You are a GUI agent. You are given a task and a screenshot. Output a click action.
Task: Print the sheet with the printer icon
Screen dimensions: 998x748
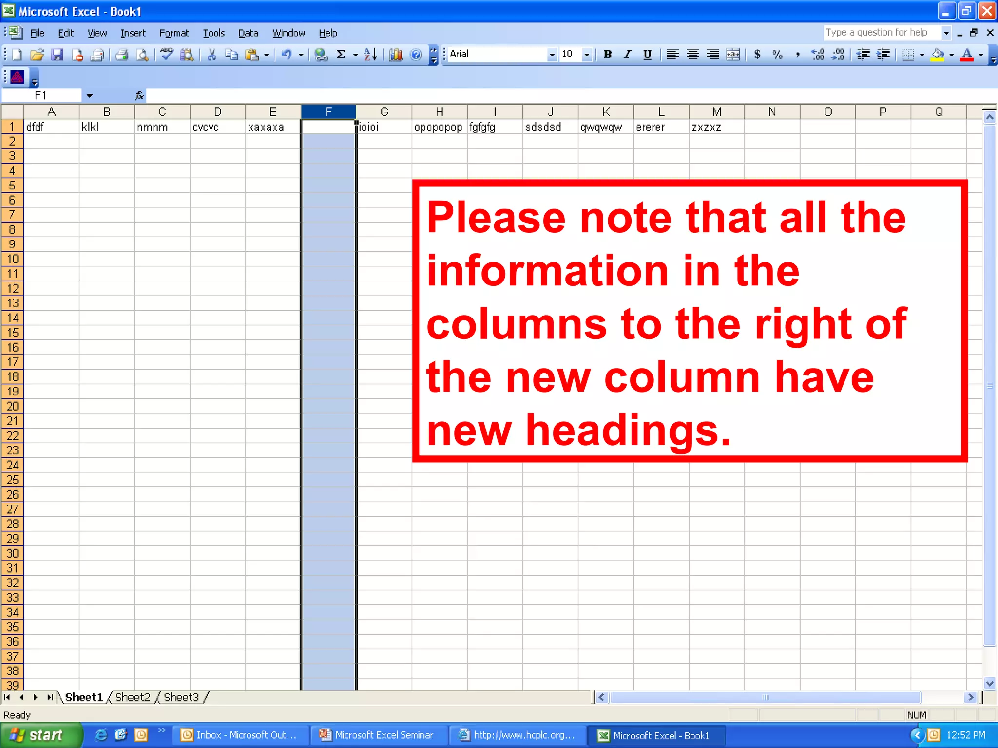pos(122,55)
